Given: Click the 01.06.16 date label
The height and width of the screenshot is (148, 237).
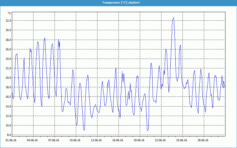Looking at the screenshot, I should (11, 140).
